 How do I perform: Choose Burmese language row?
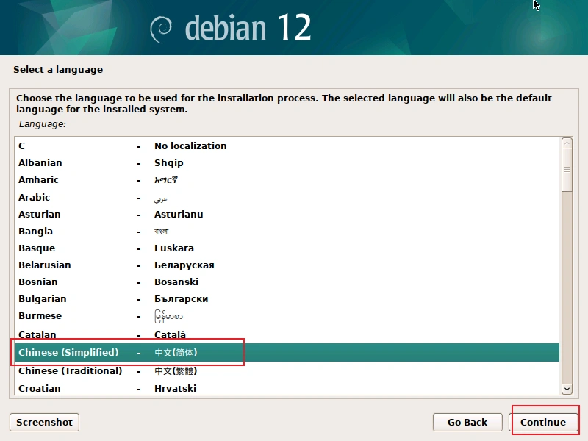coord(287,316)
